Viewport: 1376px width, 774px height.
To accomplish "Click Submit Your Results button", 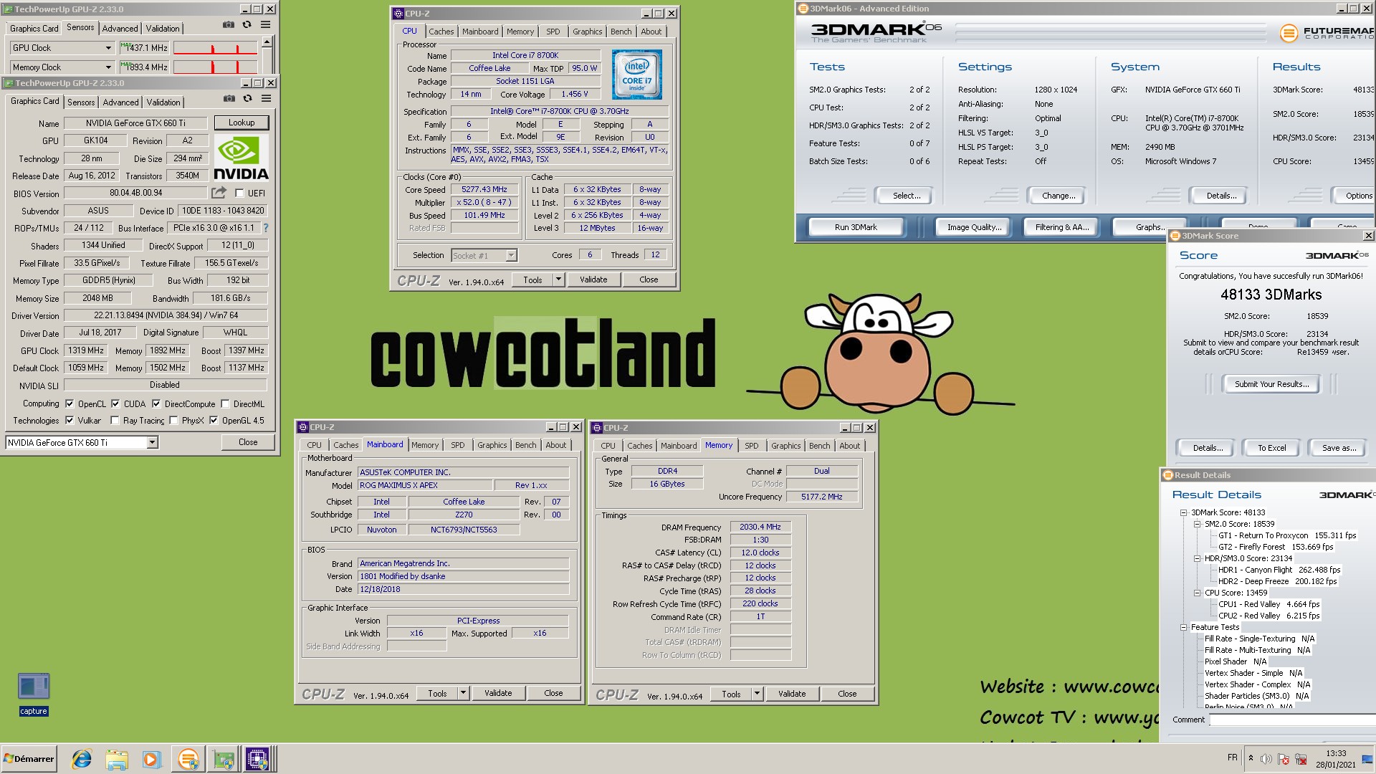I will tap(1272, 384).
